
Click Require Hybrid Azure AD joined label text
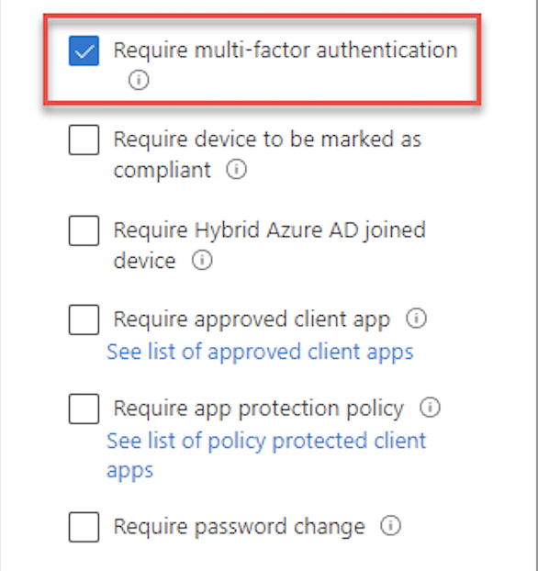270,245
